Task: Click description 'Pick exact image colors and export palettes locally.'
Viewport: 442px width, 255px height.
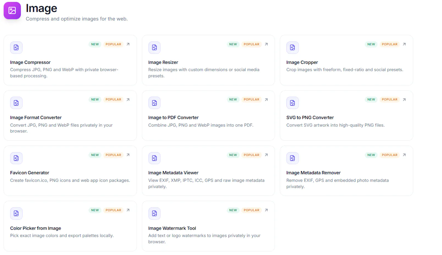Action: pos(62,235)
